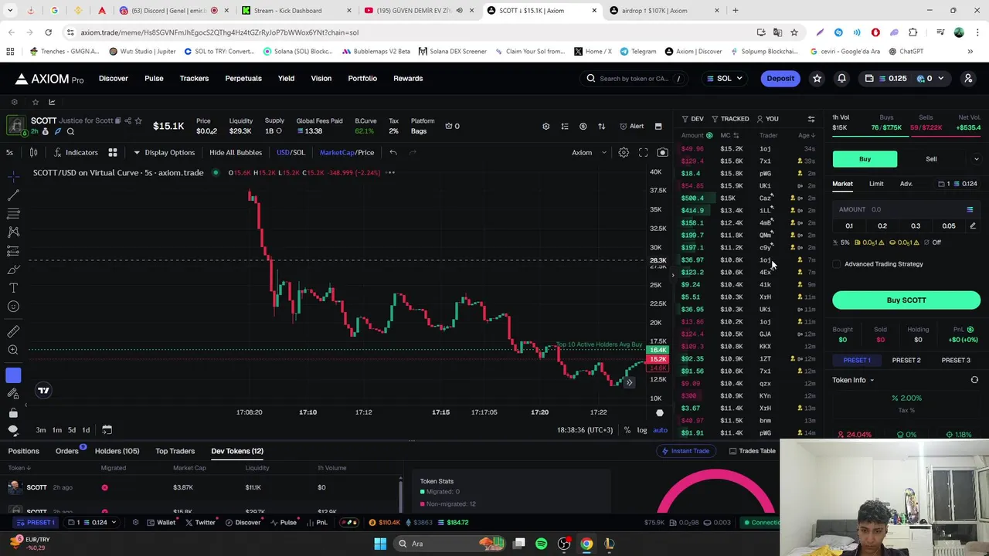989x556 pixels.
Task: Switch to Limit order type
Action: [876, 184]
